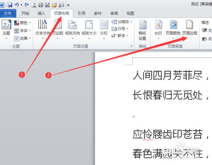The width and height of the screenshot is (212, 165).
Task: Switch to the 邮件 tab
Action: click(x=98, y=14)
